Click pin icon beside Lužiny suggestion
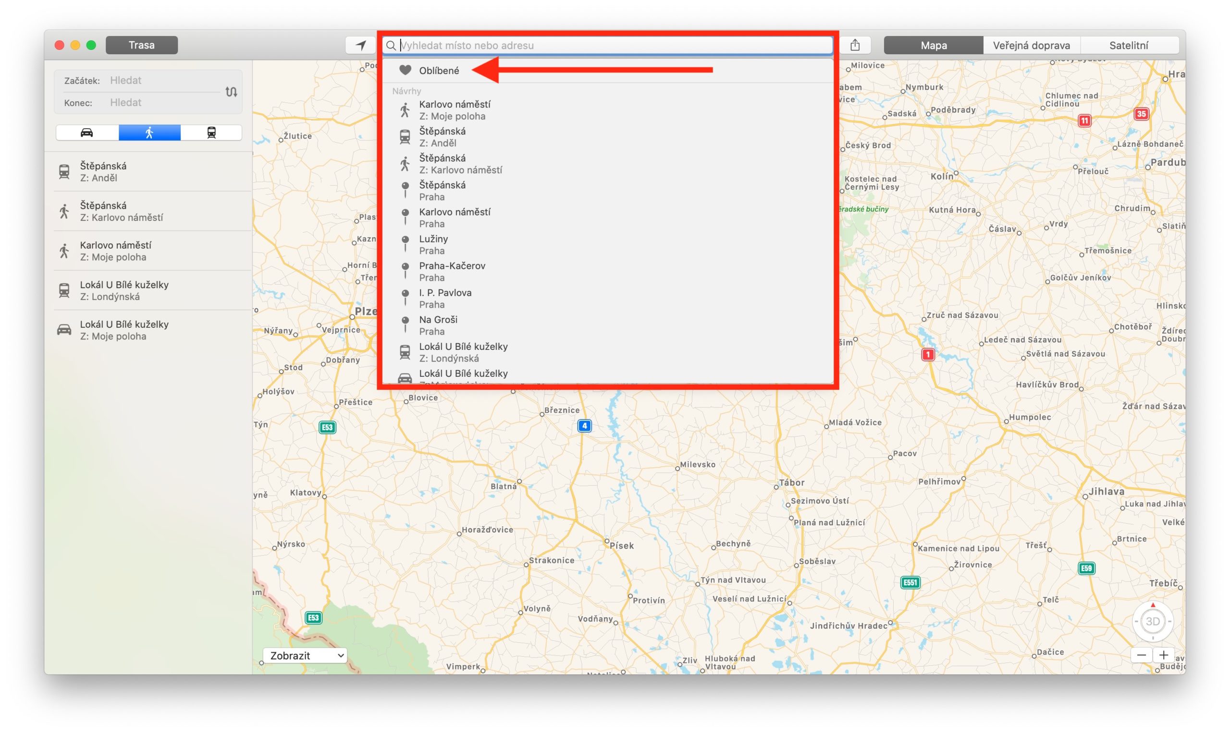 405,244
